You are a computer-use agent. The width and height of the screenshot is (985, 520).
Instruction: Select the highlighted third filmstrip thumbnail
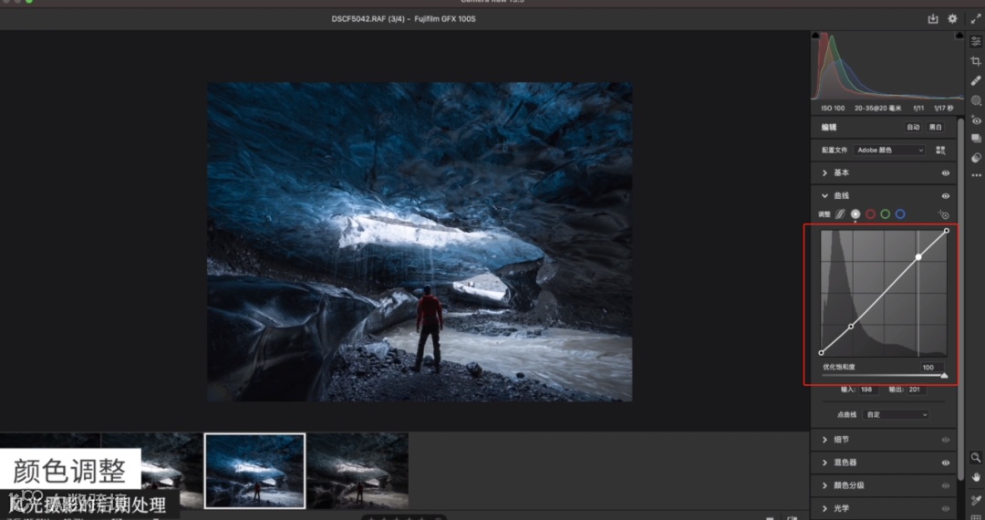255,471
